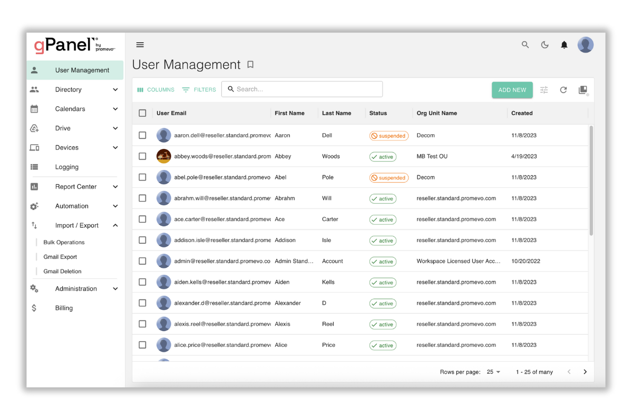632x420 pixels.
Task: Click the gPanel logo
Action: (x=74, y=45)
